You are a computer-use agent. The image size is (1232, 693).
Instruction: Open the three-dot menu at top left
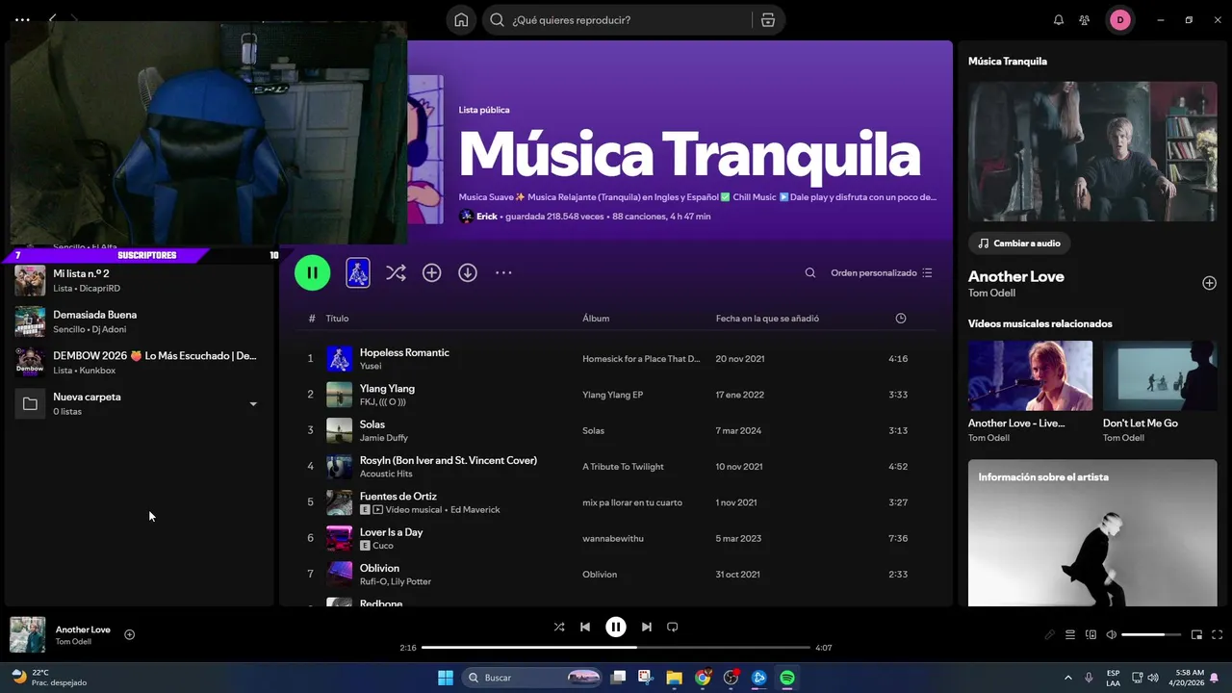pos(22,19)
